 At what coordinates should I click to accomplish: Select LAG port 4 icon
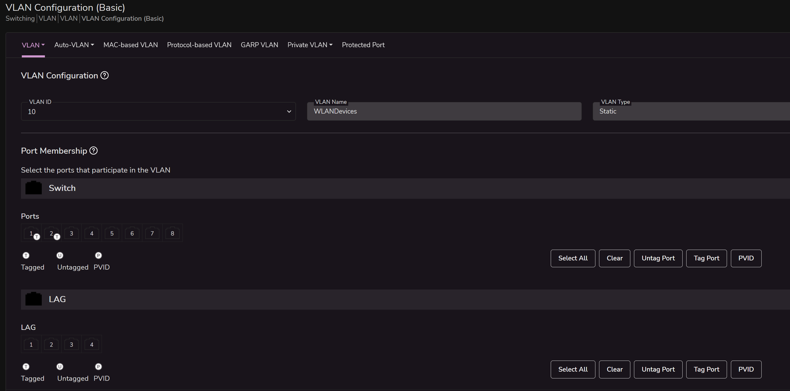pos(92,345)
